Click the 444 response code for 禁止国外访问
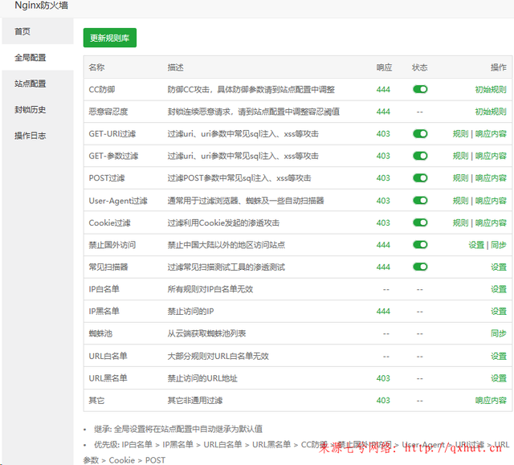 [x=383, y=245]
